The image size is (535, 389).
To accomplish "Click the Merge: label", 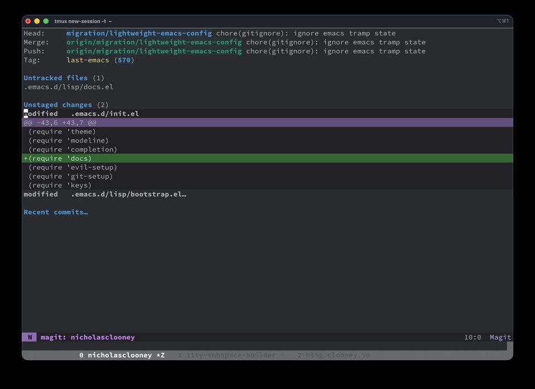I will point(36,42).
